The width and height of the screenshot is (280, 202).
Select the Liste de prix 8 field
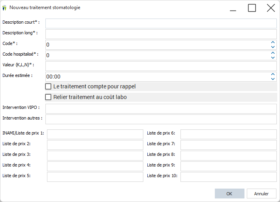pyautogui.click(x=229, y=155)
